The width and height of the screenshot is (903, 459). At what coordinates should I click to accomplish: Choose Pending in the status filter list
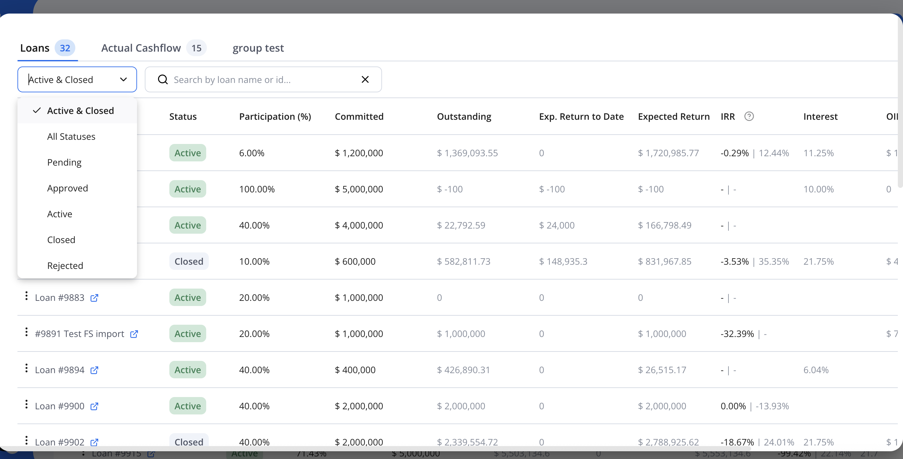[64, 162]
